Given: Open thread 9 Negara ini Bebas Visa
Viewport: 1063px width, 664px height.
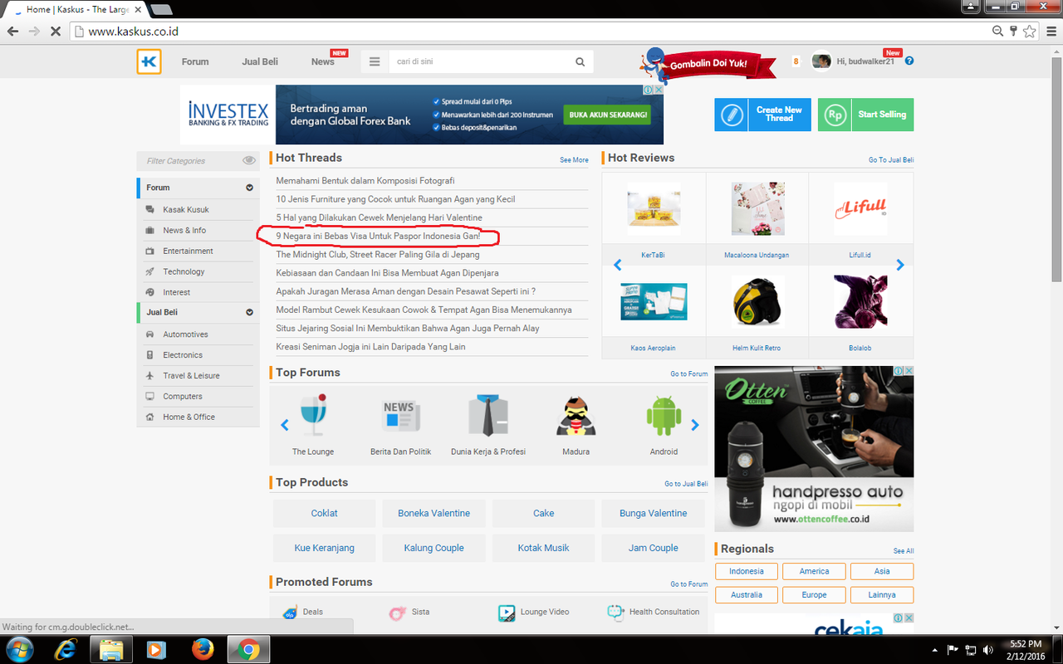Looking at the screenshot, I should pos(378,236).
